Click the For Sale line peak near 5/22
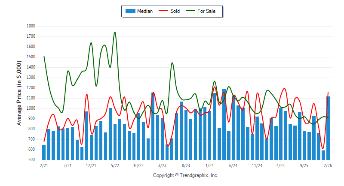344x186 pixels. (114, 32)
